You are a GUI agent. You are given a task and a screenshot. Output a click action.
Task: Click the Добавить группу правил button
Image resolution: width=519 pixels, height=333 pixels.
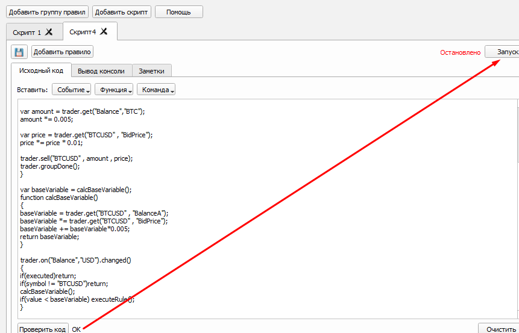click(x=47, y=12)
